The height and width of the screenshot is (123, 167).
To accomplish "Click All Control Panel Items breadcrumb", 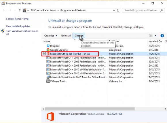I will [43, 10].
